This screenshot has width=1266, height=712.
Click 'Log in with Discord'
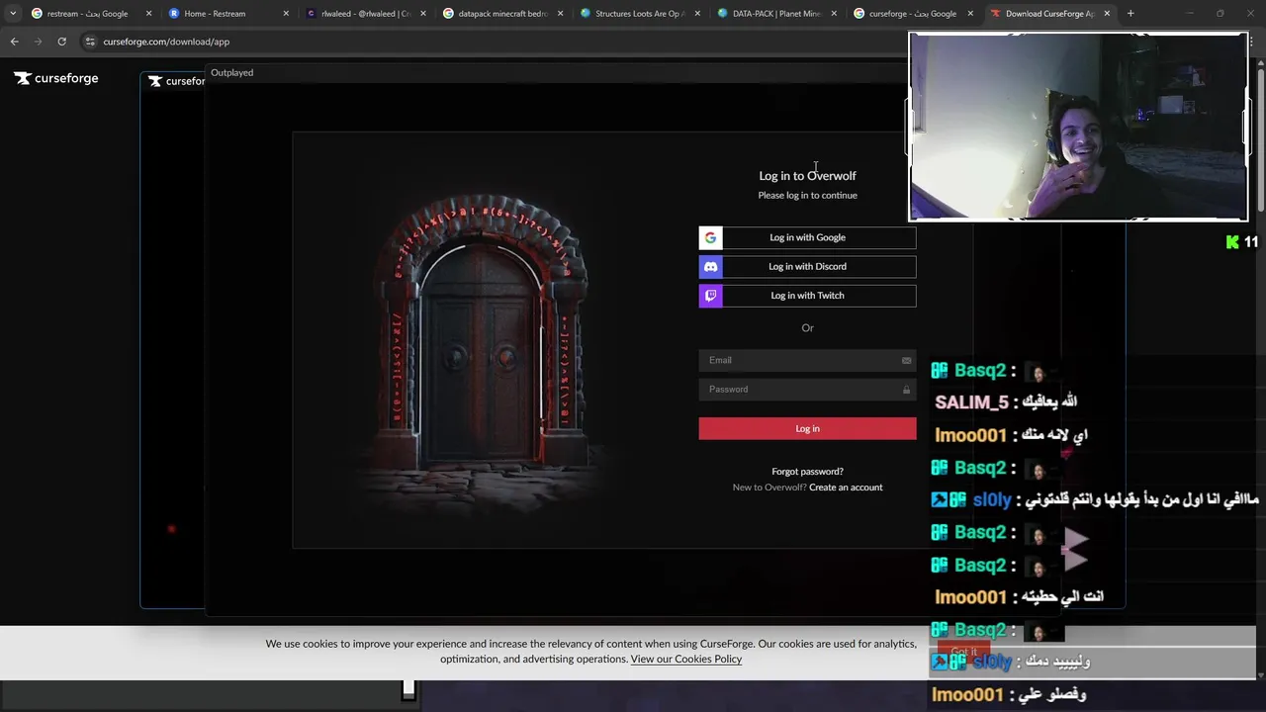(x=807, y=266)
